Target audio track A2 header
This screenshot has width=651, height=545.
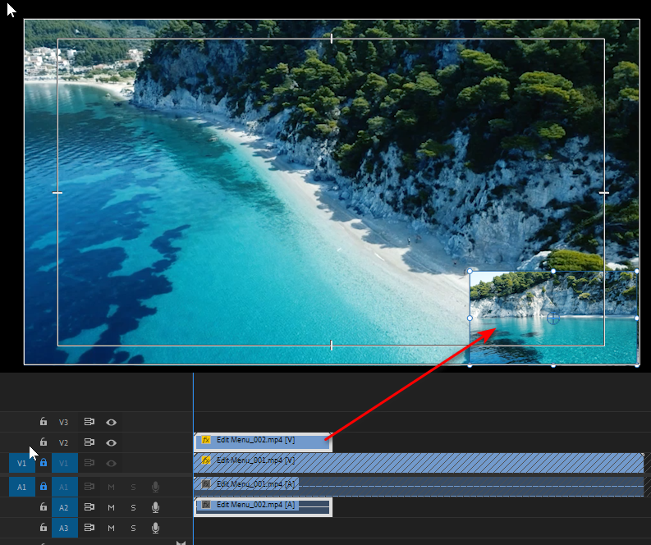64,507
